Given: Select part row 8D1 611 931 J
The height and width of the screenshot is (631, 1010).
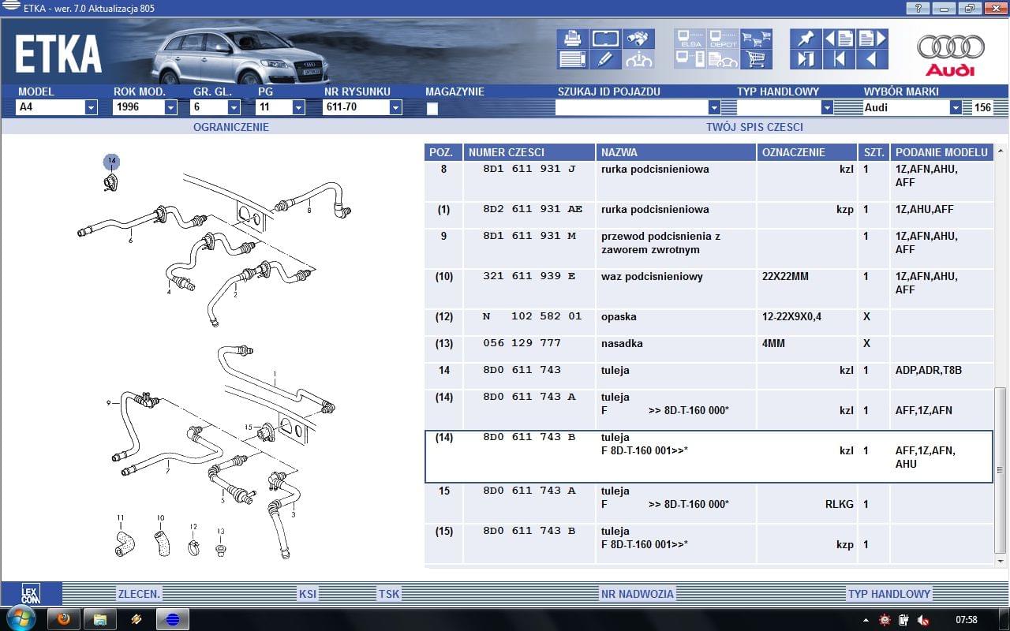Looking at the screenshot, I should click(x=709, y=181).
